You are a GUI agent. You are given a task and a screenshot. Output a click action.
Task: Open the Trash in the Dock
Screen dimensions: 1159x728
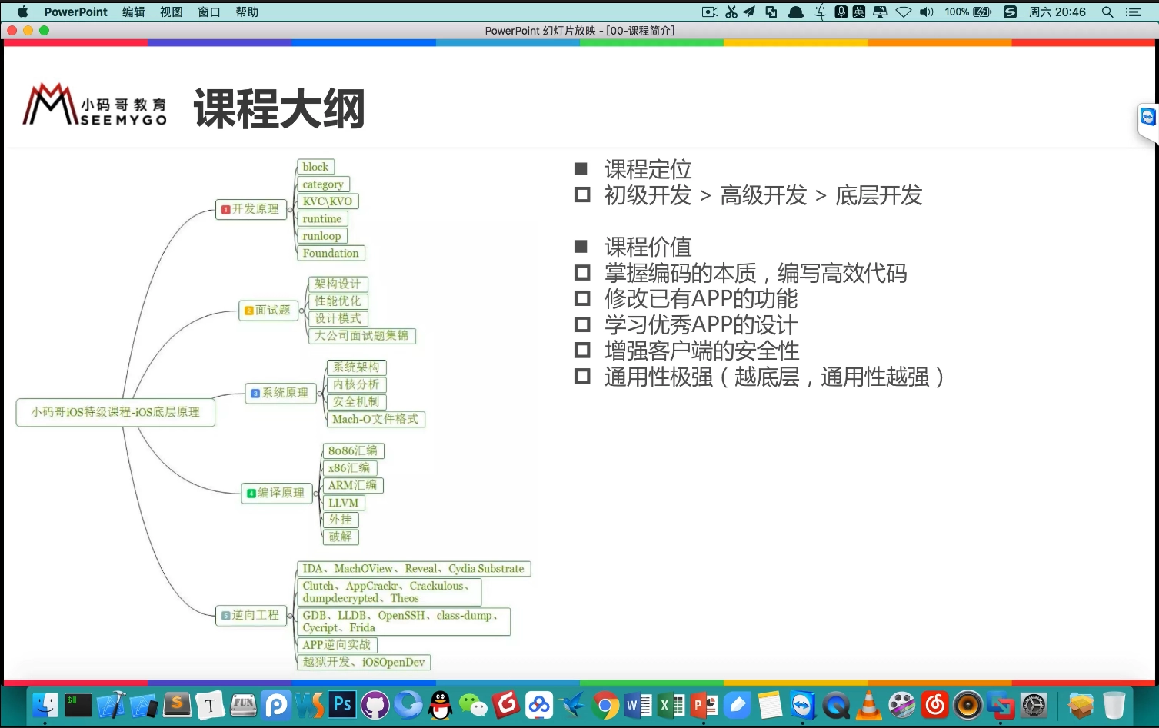pyautogui.click(x=1113, y=704)
